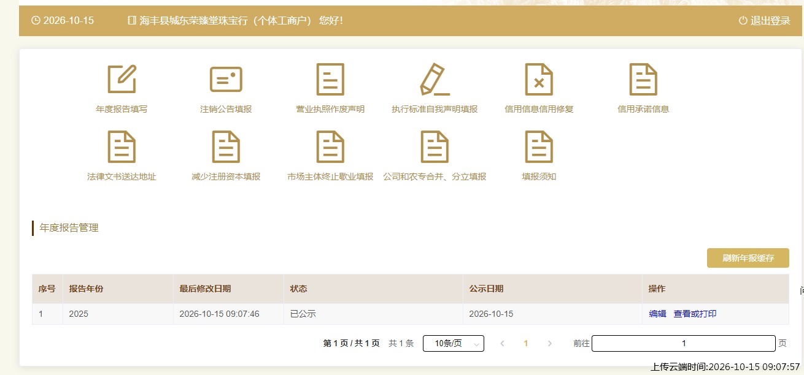This screenshot has height=375, width=804.
Task: Click 查看或打印 for the 2025 report
Action: tap(695, 314)
